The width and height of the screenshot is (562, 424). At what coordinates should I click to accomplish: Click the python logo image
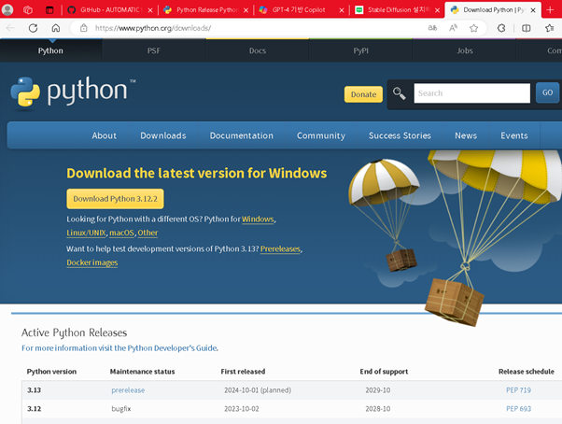click(x=73, y=92)
